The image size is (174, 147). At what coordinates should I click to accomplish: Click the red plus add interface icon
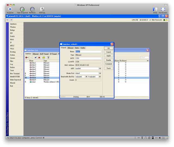(27, 57)
